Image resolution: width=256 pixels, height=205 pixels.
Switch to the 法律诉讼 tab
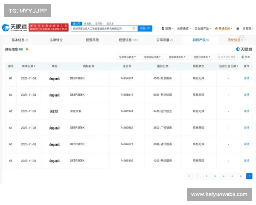(56, 40)
